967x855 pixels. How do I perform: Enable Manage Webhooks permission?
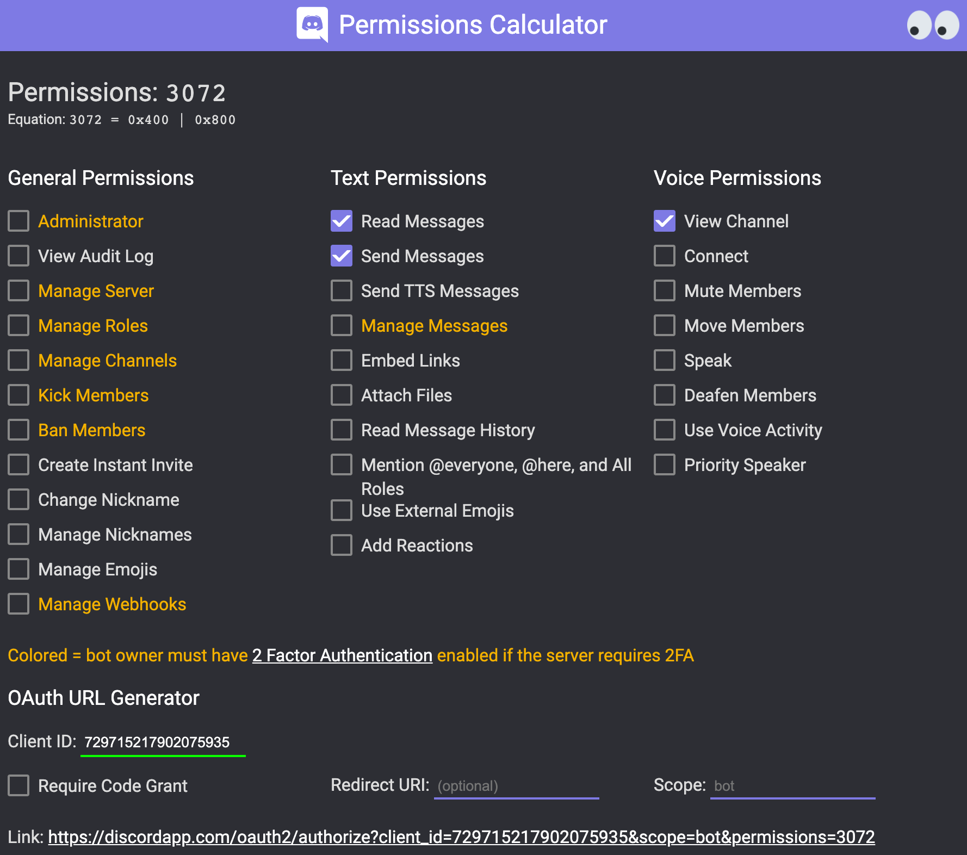[18, 604]
